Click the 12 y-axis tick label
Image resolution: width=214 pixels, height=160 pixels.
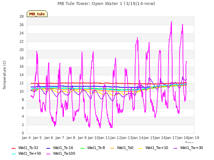[x=21, y=83]
